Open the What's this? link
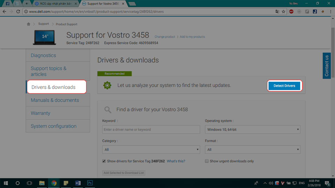The image size is (335, 188). (x=176, y=161)
